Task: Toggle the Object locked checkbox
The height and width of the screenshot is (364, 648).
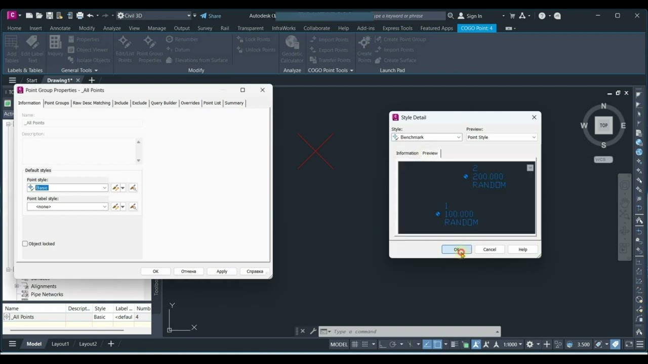Action: [25, 244]
